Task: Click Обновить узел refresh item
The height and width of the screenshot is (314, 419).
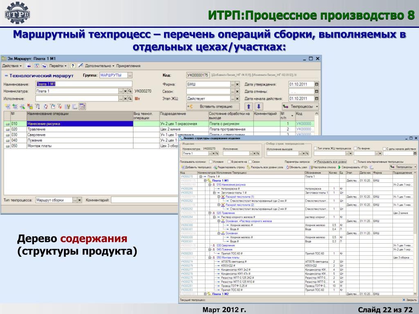Action: click(296, 167)
